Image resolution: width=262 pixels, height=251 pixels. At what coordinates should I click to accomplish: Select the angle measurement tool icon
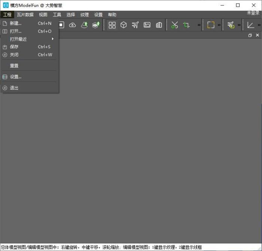click(251, 25)
